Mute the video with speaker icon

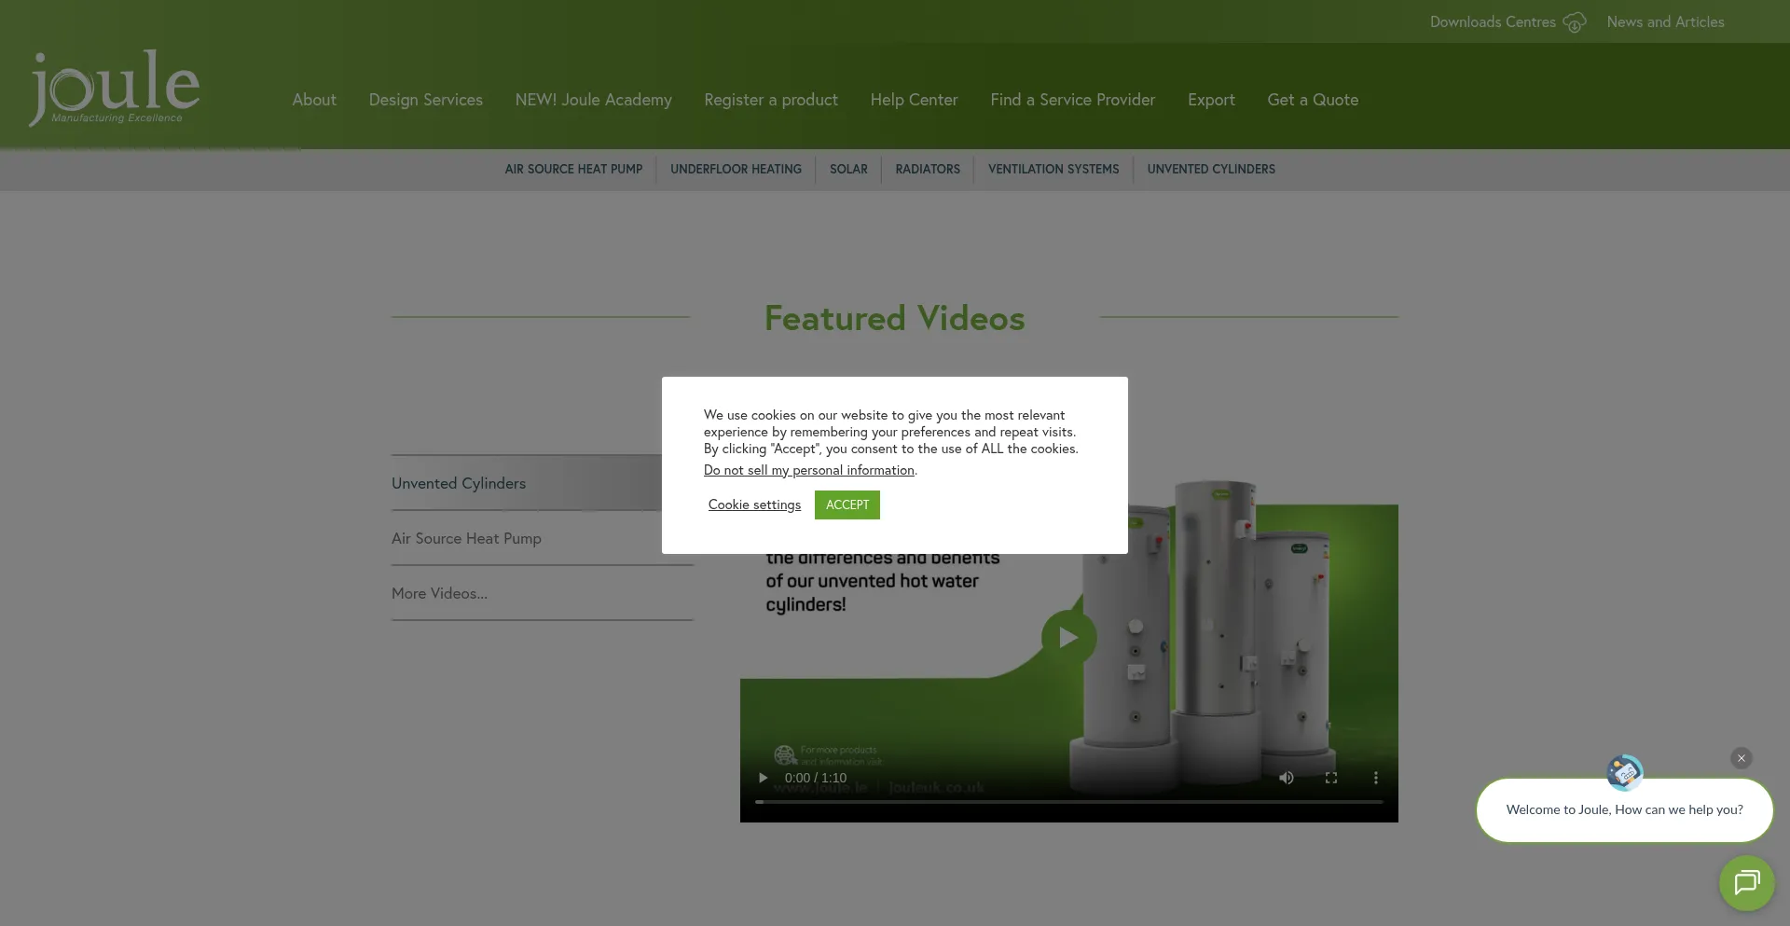point(1286,778)
